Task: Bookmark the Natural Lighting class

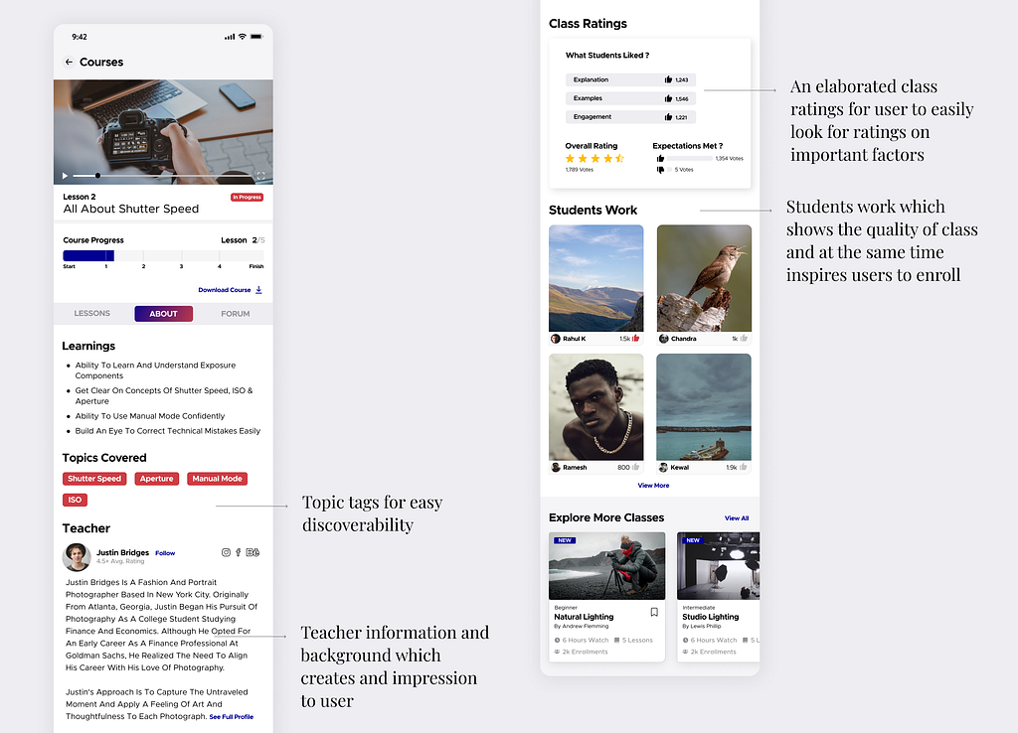Action: [x=654, y=612]
